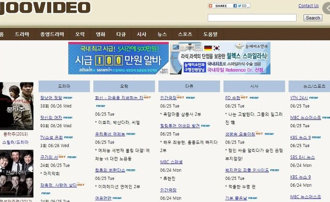Viewport: 330px width, 202px height.
Task: Select the 영화 menu item
Action: click(x=101, y=34)
